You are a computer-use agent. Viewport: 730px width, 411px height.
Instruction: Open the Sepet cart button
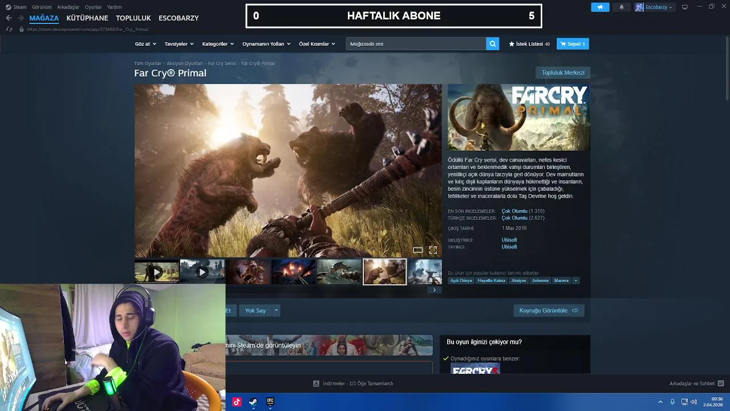573,44
